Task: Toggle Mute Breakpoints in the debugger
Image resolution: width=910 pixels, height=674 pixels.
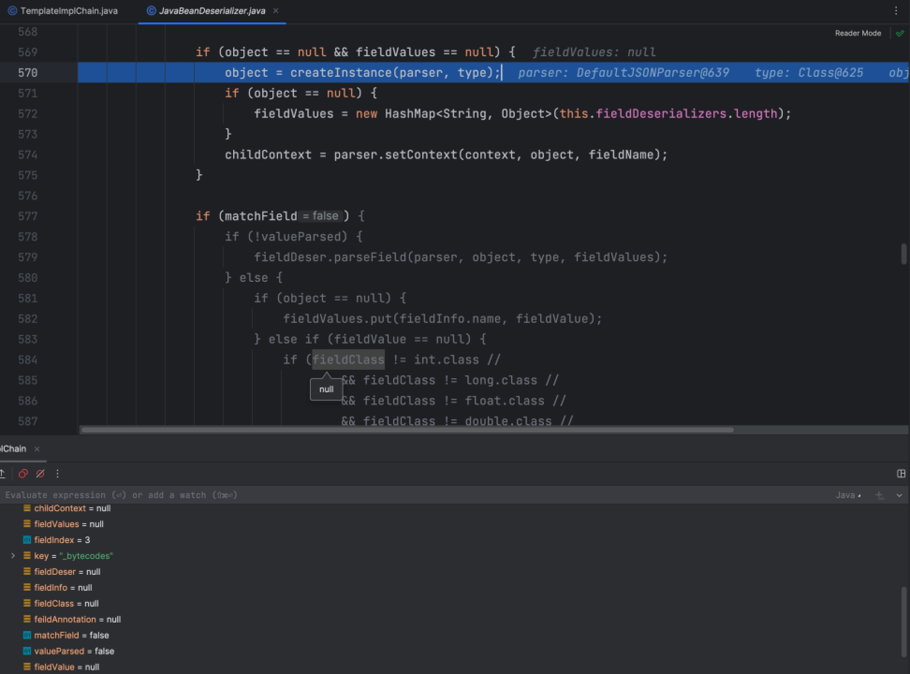Action: pyautogui.click(x=40, y=474)
